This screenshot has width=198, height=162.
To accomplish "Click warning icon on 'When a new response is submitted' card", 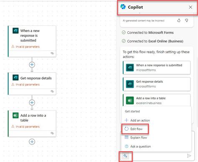I will pos(13,46).
